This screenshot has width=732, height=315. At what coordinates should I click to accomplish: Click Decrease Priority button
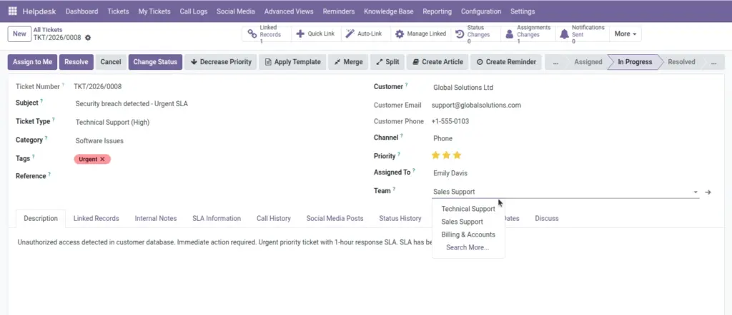(x=221, y=62)
